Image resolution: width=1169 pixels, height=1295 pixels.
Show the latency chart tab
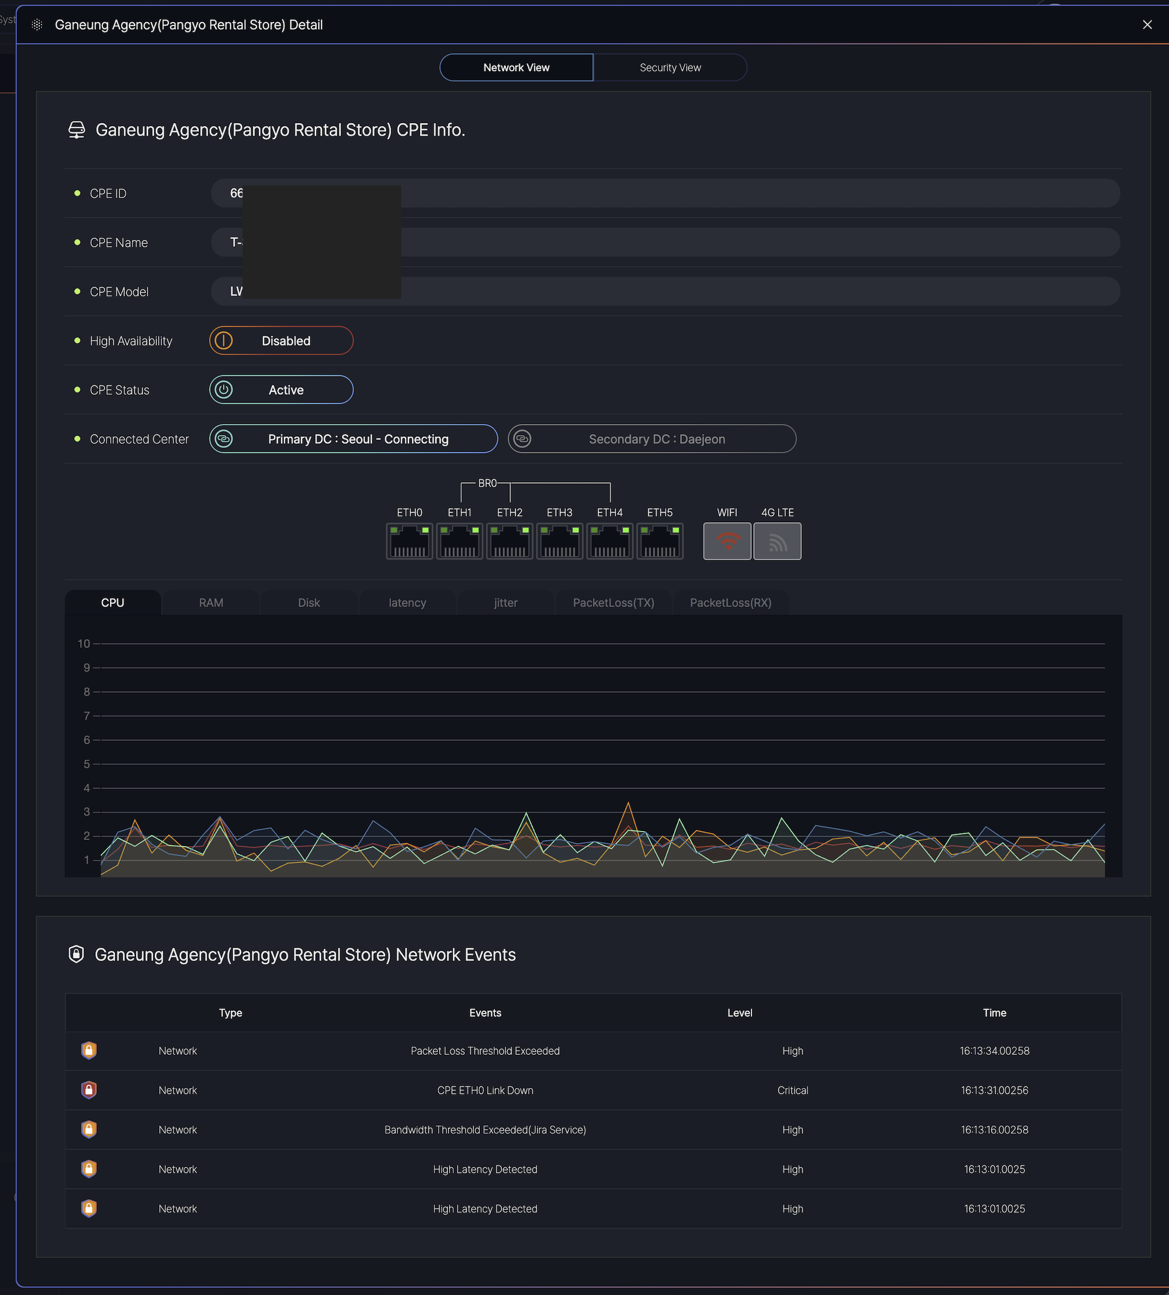pyautogui.click(x=407, y=603)
